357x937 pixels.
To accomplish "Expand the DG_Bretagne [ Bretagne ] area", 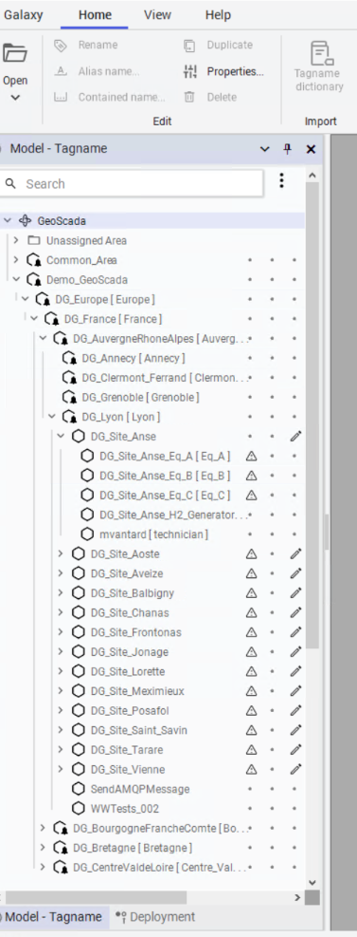I will 43,848.
